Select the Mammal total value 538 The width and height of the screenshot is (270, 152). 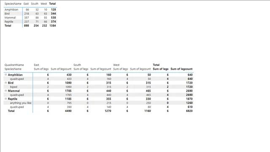tap(54, 18)
